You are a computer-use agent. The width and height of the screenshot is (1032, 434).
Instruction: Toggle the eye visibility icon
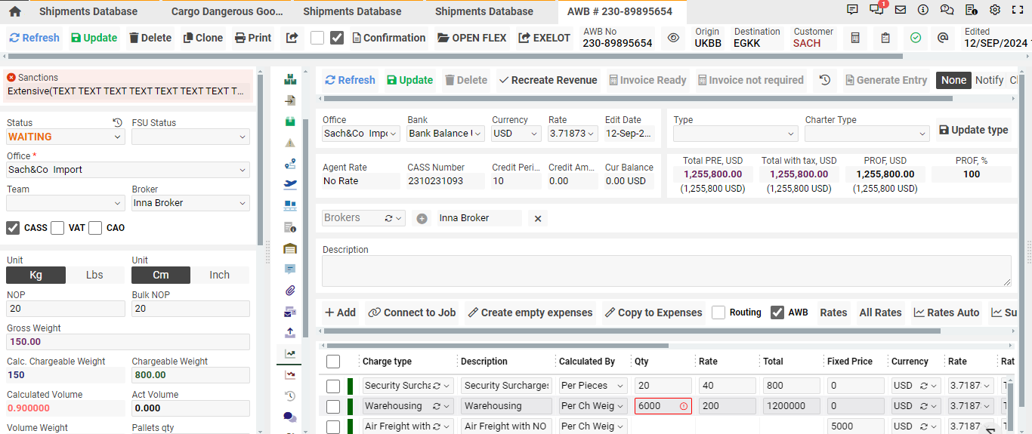pyautogui.click(x=673, y=38)
